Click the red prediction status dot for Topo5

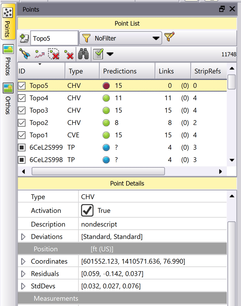106,86
